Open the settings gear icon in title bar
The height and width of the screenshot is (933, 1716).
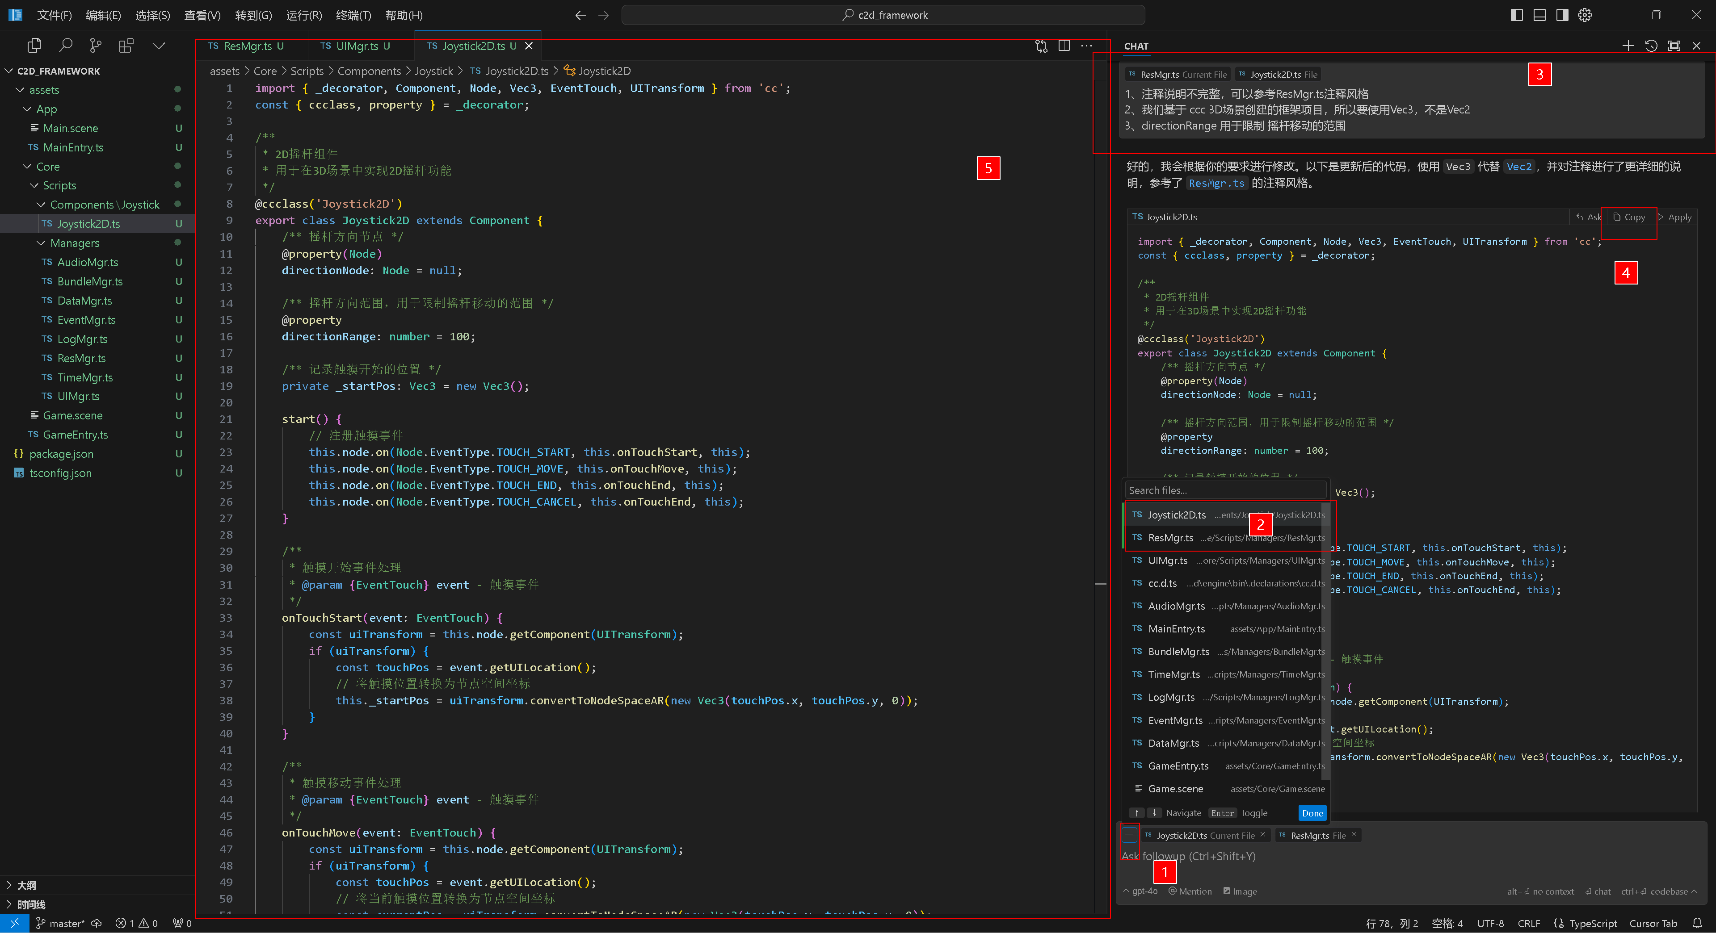point(1585,15)
